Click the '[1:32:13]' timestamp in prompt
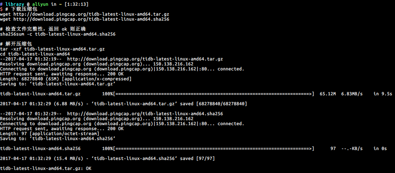The height and width of the screenshot is (173, 395). point(77,4)
